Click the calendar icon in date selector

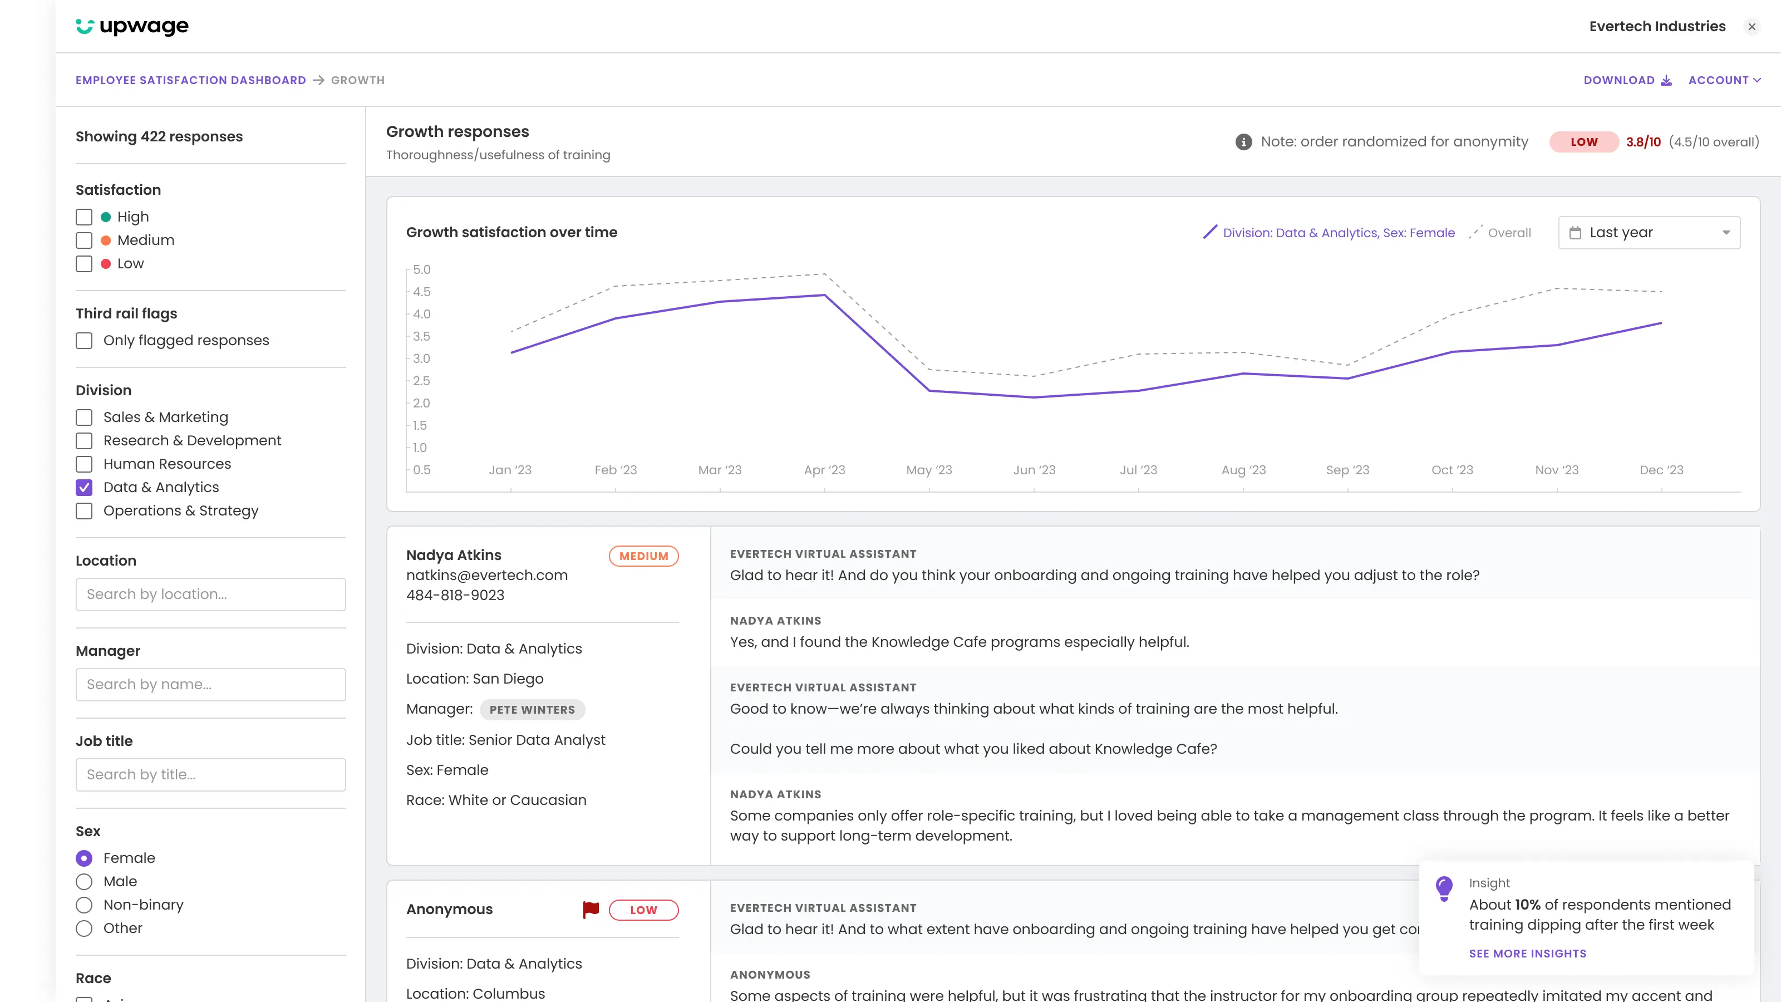coord(1575,233)
